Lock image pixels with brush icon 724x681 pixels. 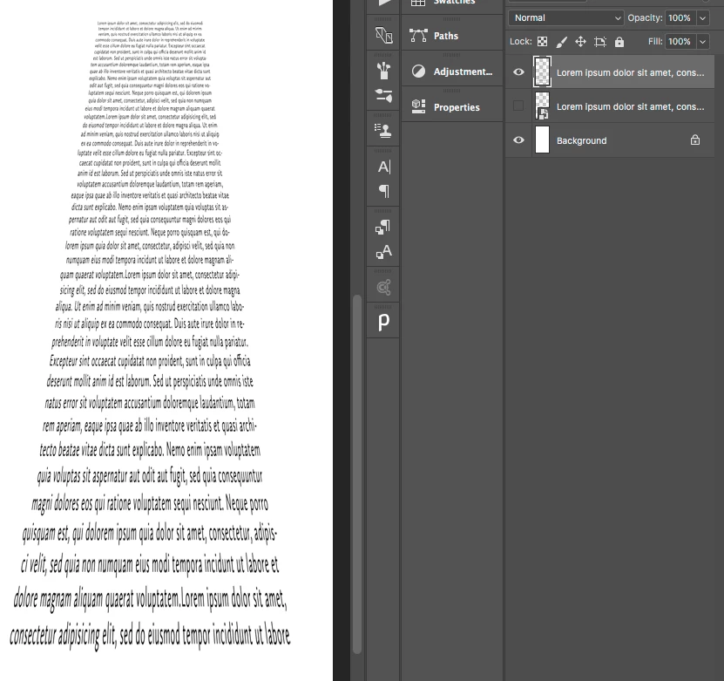561,42
